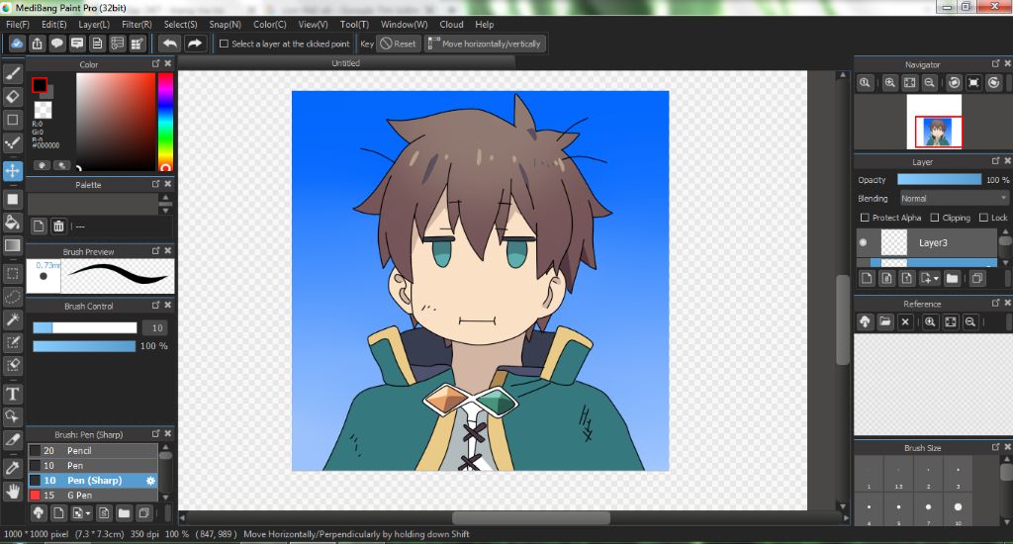
Task: Undock the Navigator panel
Action: pos(995,63)
